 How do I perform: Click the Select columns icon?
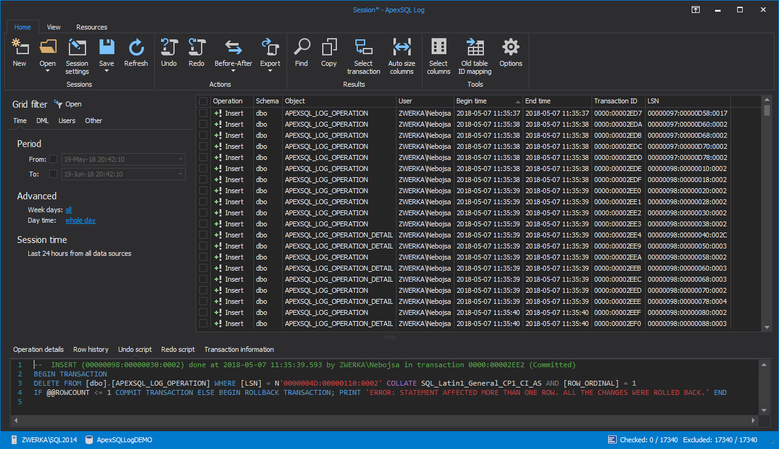tap(438, 47)
